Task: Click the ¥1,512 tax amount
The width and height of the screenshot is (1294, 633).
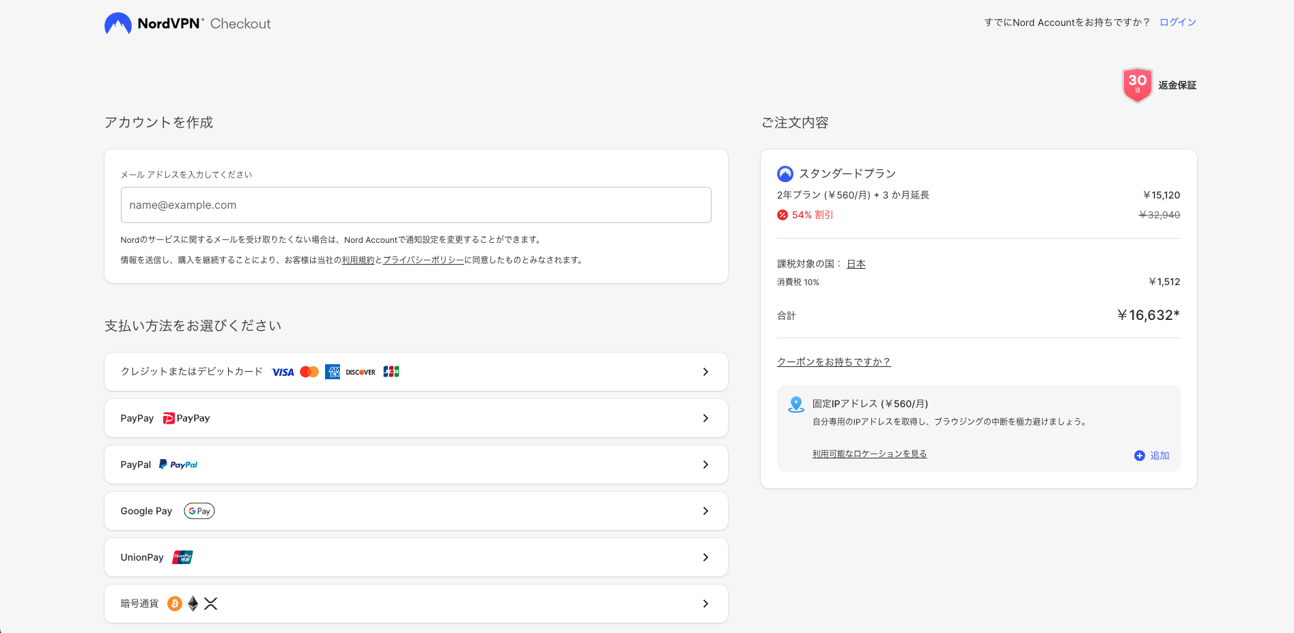Action: [1164, 282]
